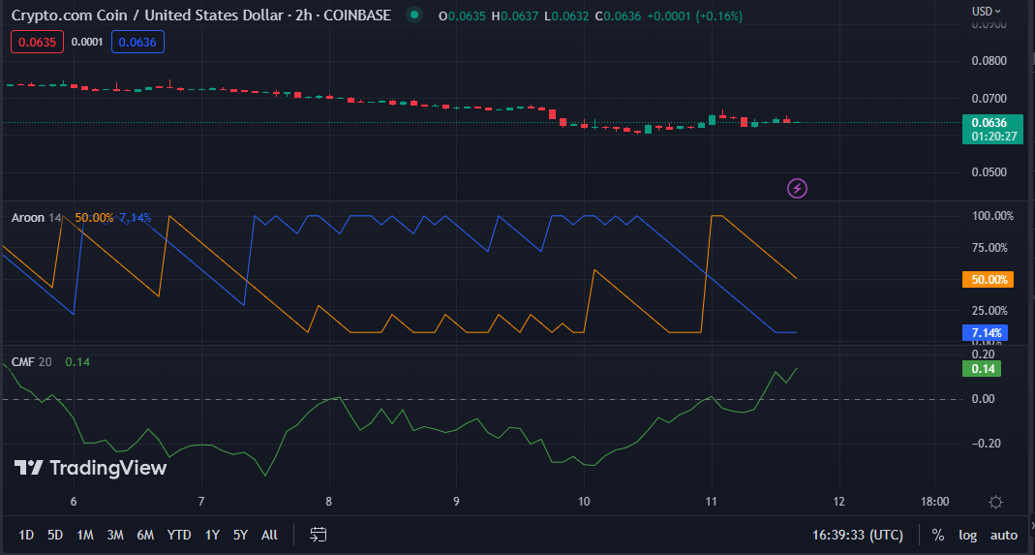This screenshot has width=1035, height=555.
Task: Click the price axis label 0.0800
Action: (989, 61)
